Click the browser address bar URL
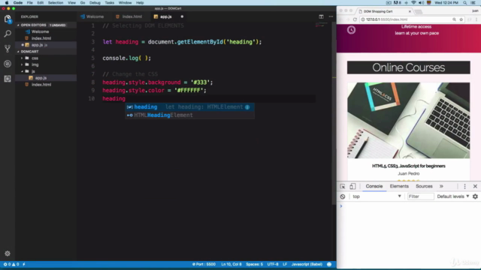Viewport: 481px width, 270px height. click(387, 19)
